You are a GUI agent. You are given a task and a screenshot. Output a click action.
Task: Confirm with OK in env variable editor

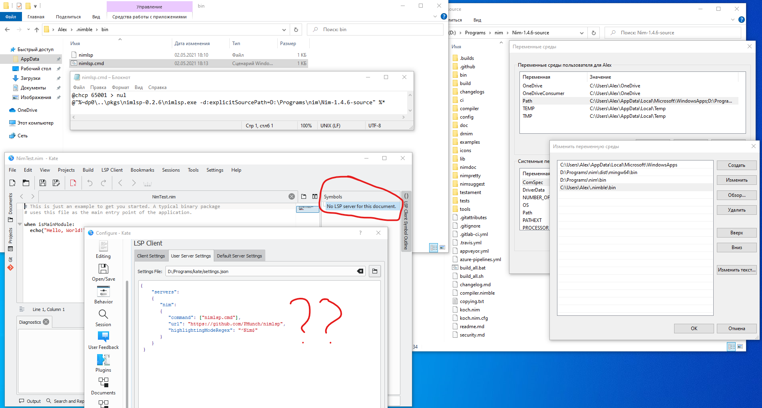[x=694, y=329]
